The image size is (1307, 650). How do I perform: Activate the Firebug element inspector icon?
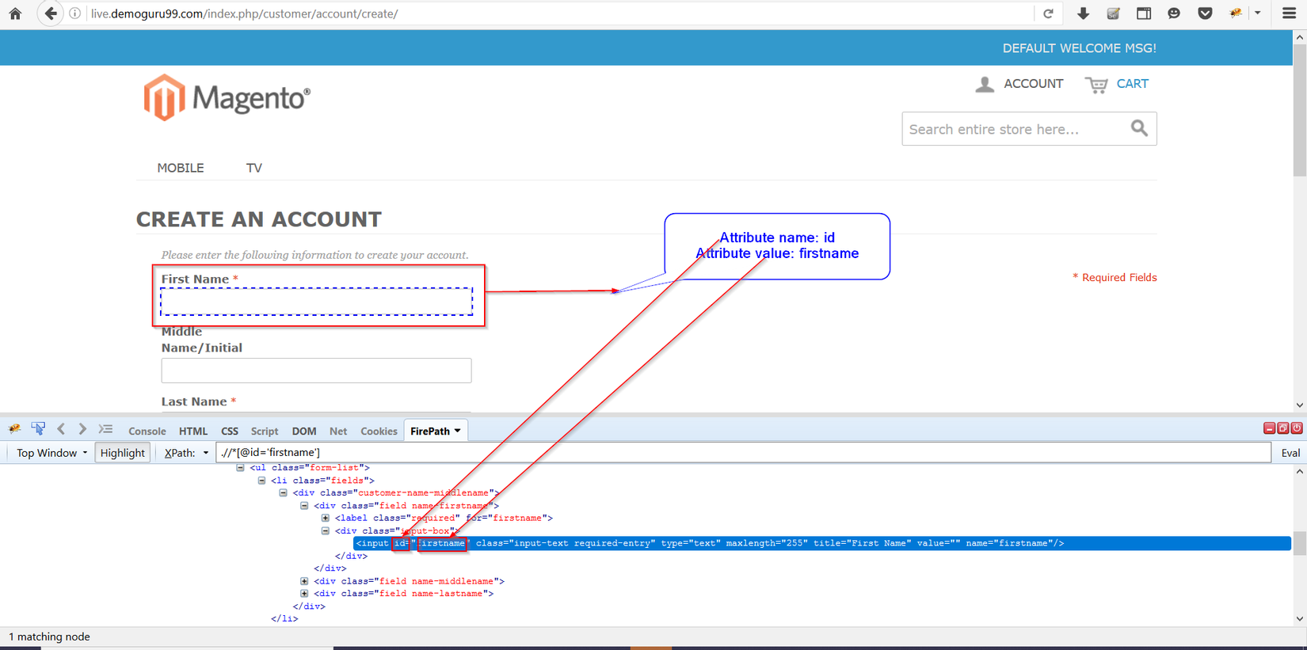pos(38,429)
